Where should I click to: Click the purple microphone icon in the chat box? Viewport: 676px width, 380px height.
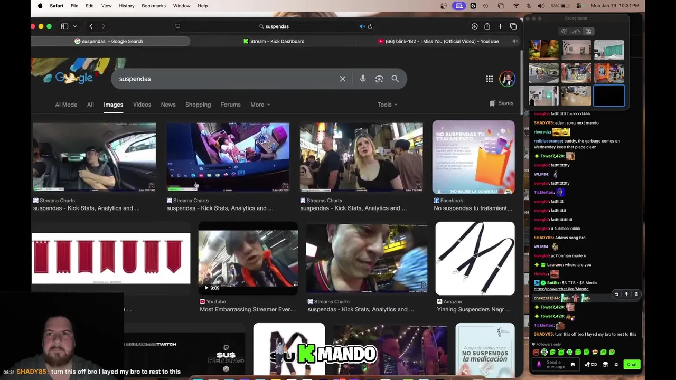pyautogui.click(x=539, y=364)
